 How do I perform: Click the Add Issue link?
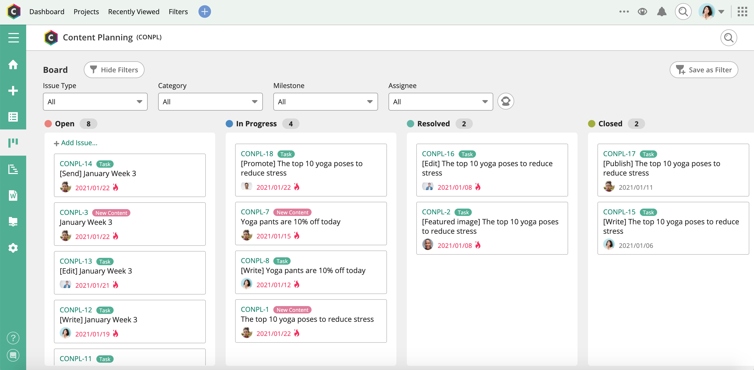click(x=75, y=143)
